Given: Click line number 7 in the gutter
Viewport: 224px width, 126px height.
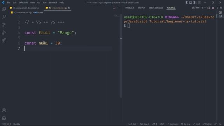Looking at the screenshot, I should coord(19,48).
